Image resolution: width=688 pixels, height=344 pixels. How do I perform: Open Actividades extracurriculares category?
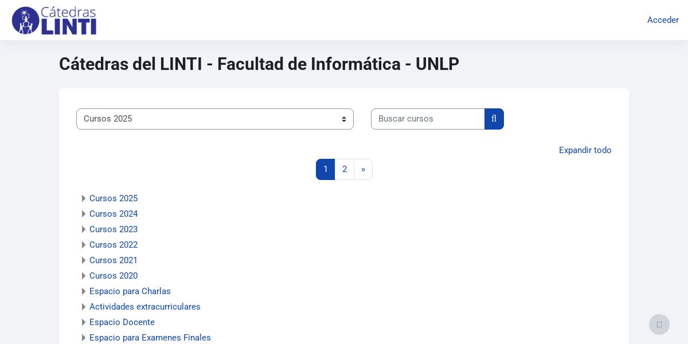pos(145,307)
